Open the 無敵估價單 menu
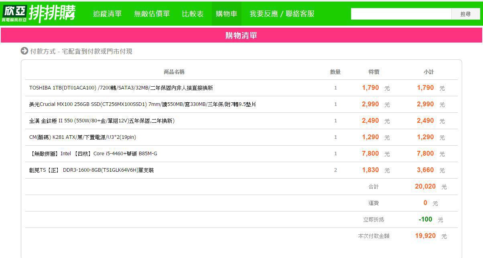Image resolution: width=483 pixels, height=258 pixels. (x=152, y=14)
